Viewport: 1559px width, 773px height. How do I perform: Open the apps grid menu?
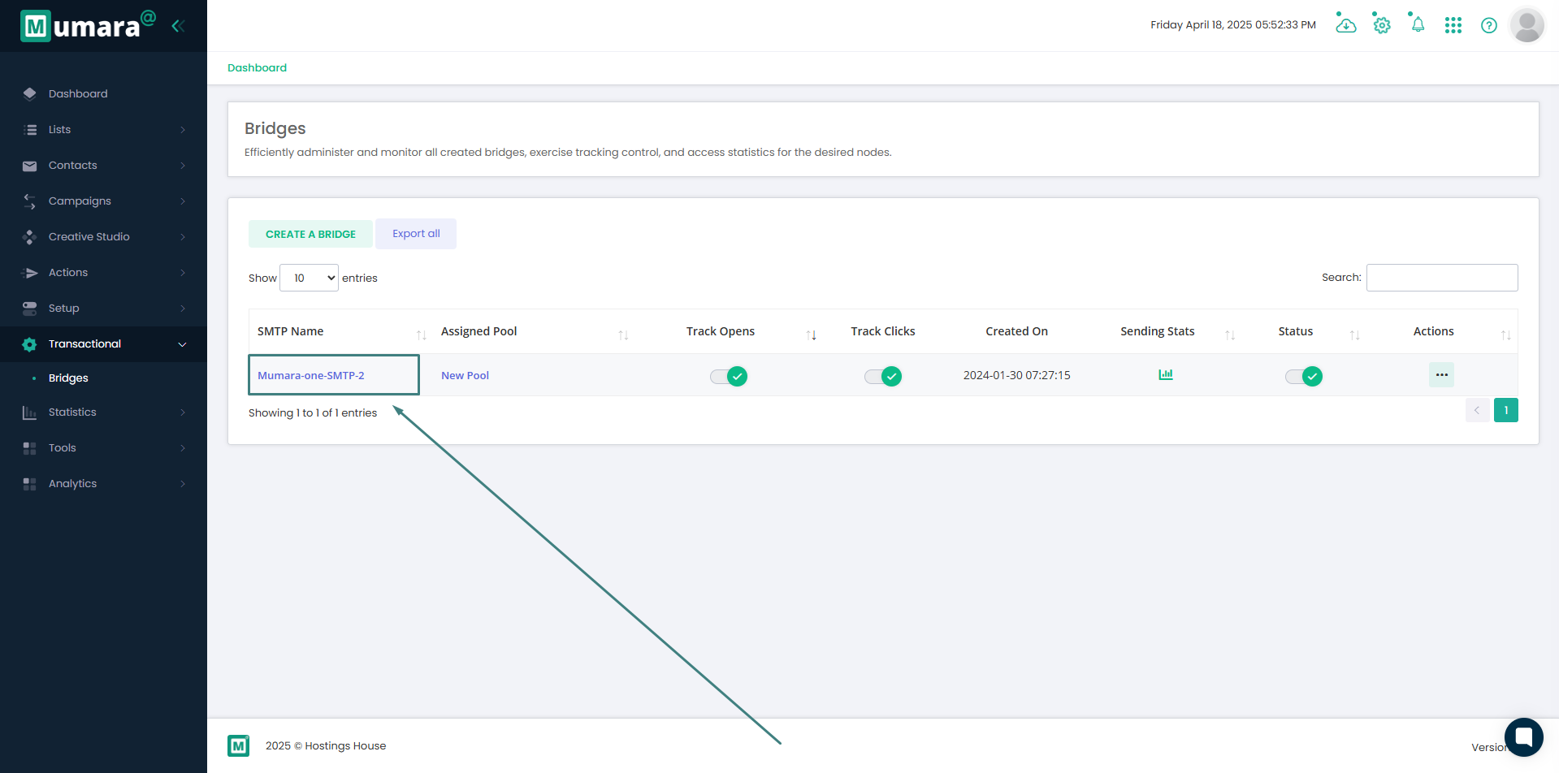1453,25
